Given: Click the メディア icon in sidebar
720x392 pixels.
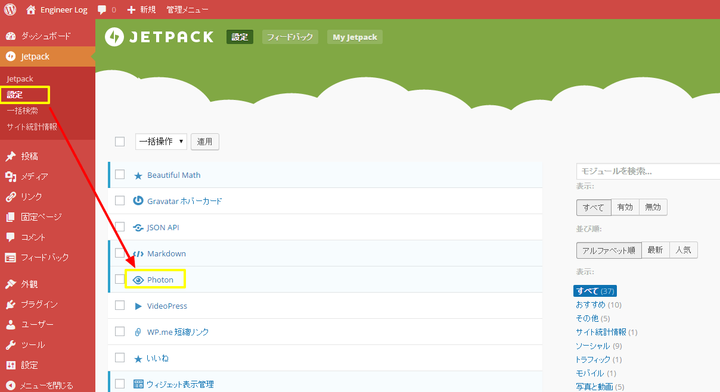Looking at the screenshot, I should click(x=11, y=177).
